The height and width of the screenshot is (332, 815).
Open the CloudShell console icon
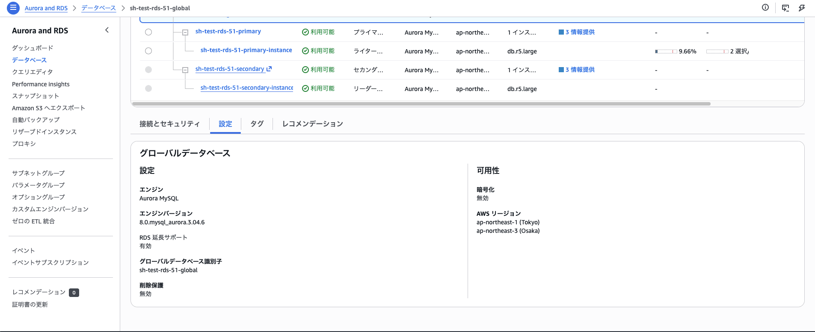pyautogui.click(x=785, y=8)
